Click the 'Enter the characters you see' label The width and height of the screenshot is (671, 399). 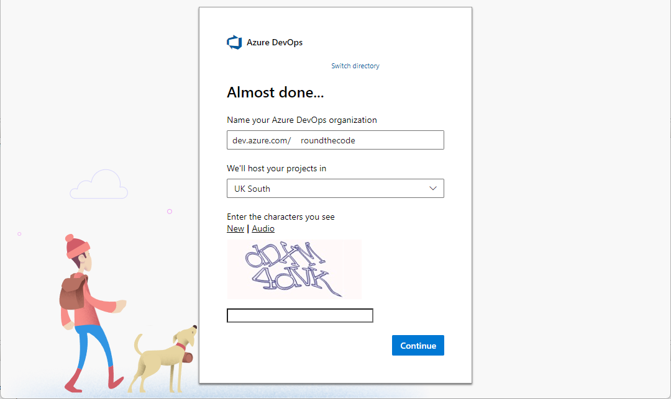coord(281,217)
